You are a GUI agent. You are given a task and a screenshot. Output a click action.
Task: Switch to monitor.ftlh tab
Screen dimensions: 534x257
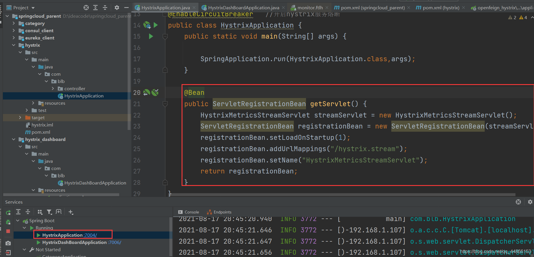tap(310, 8)
